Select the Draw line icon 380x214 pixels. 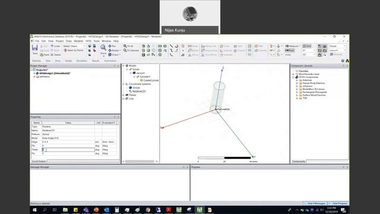click(x=172, y=46)
